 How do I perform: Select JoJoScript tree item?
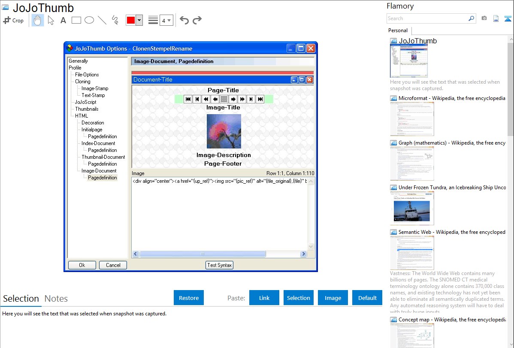(85, 102)
